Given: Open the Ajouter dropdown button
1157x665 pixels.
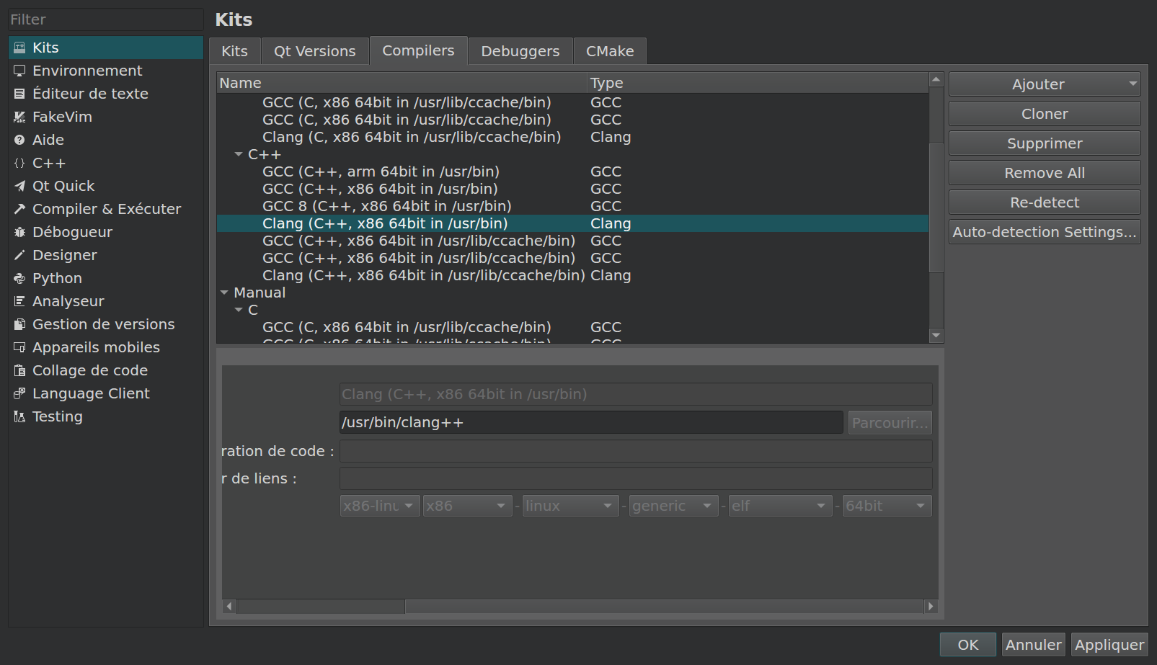Looking at the screenshot, I should 1044,84.
